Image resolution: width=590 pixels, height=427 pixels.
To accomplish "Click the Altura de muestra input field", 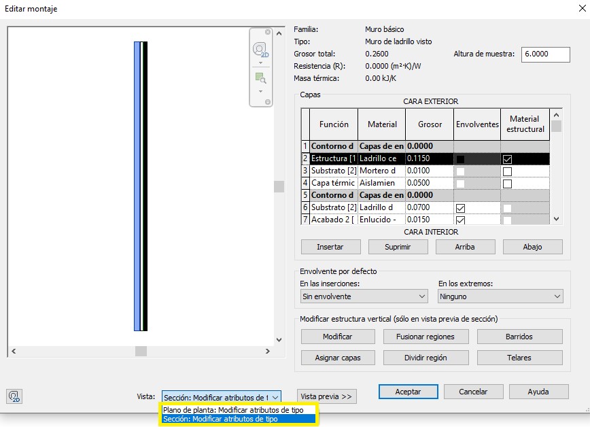I will [x=545, y=55].
